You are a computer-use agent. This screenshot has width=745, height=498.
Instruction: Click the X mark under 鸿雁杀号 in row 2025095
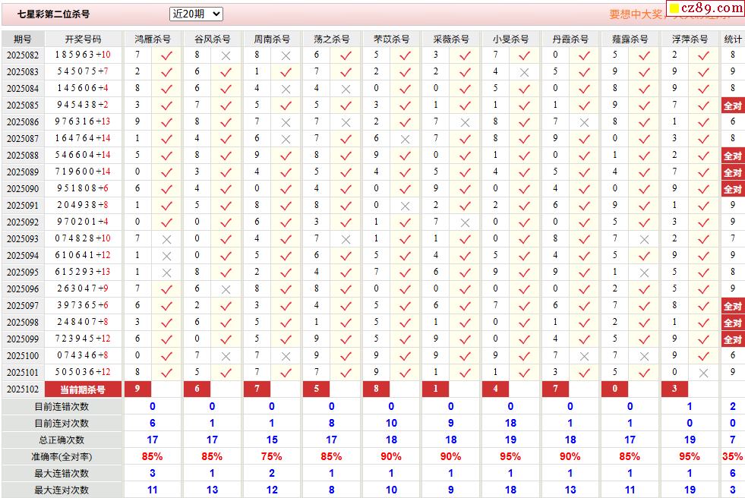(166, 273)
